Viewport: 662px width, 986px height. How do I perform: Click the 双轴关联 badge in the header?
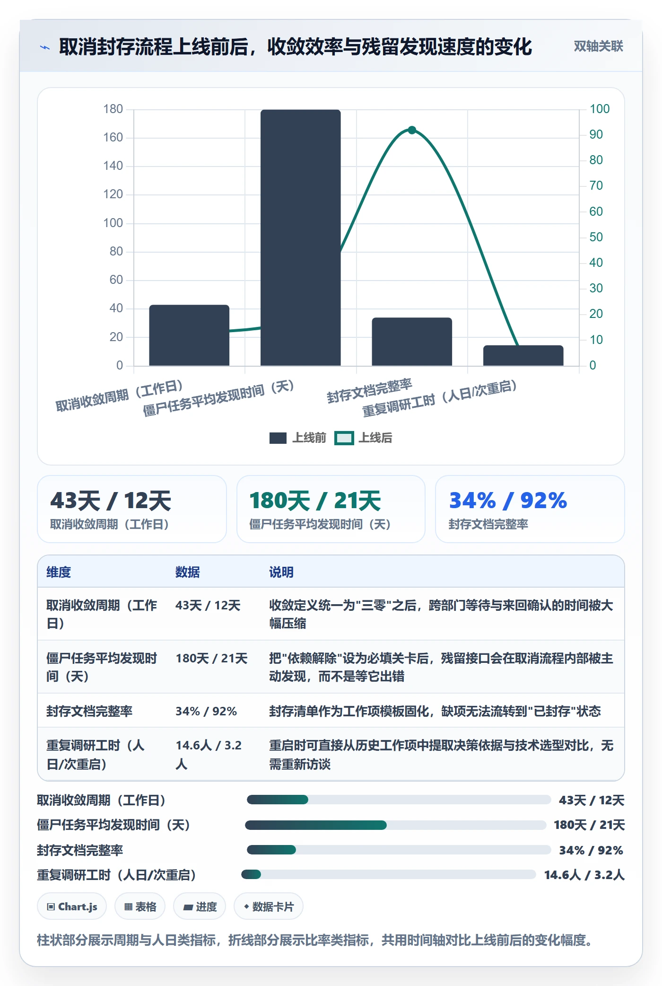click(x=598, y=46)
